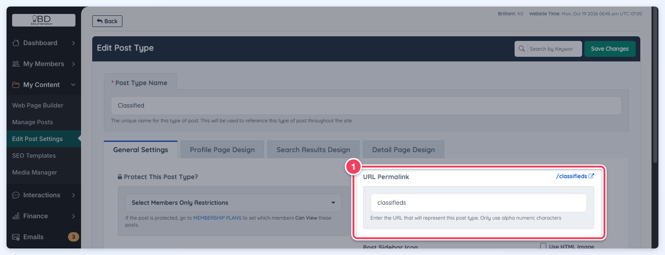Open Manage Posts in sidebar
The width and height of the screenshot is (665, 255).
pos(33,122)
